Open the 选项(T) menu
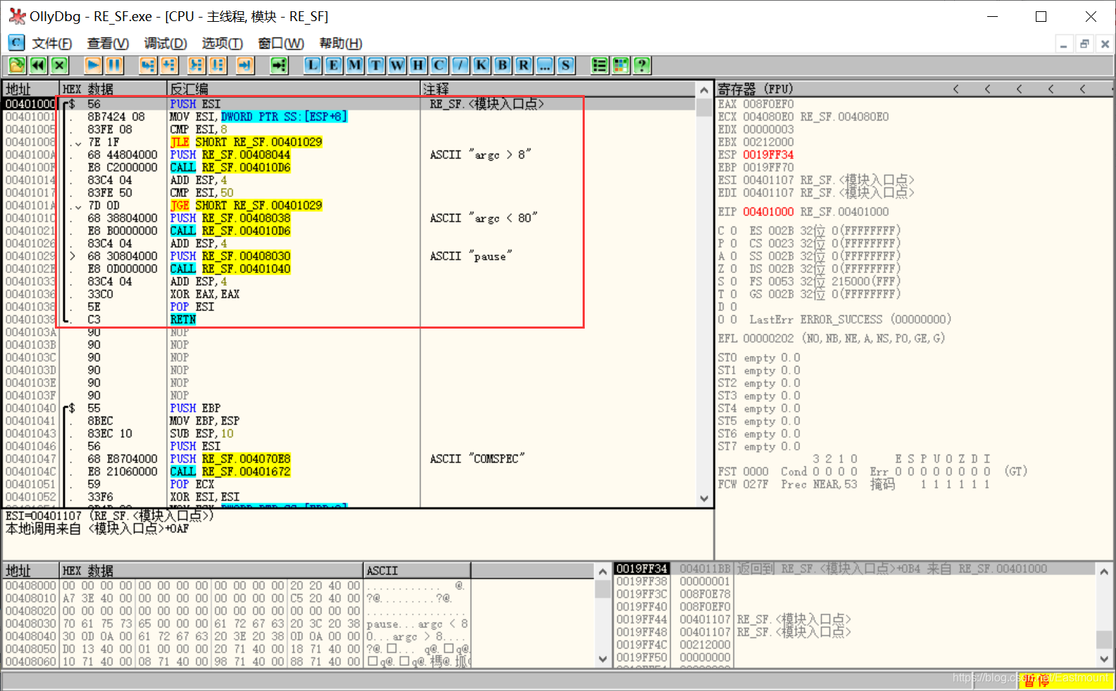1116x691 pixels. 222,44
